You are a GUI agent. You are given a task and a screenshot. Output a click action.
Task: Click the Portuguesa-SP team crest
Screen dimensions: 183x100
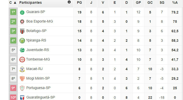22,88
